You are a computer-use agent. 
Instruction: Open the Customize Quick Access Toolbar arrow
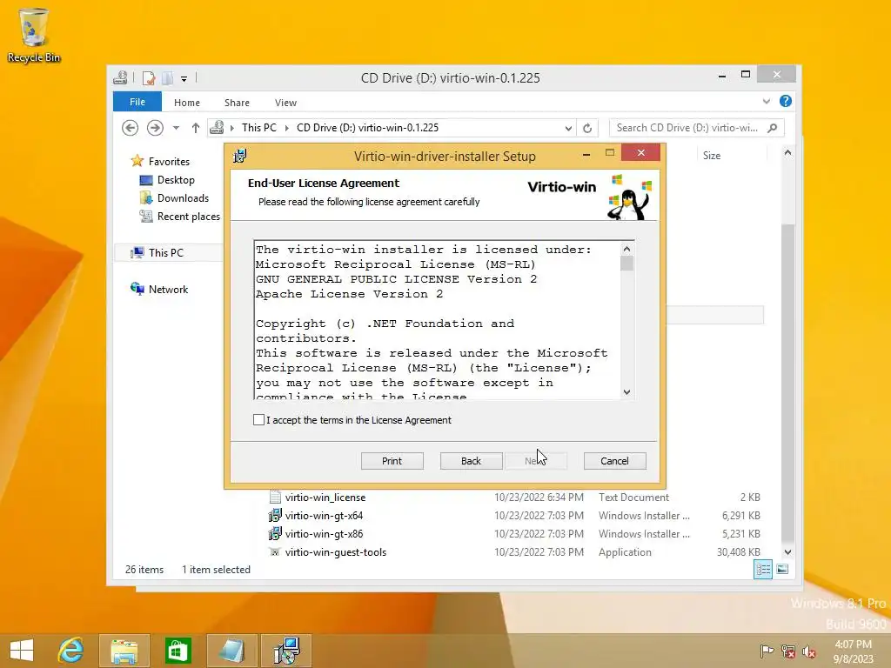[x=184, y=79]
